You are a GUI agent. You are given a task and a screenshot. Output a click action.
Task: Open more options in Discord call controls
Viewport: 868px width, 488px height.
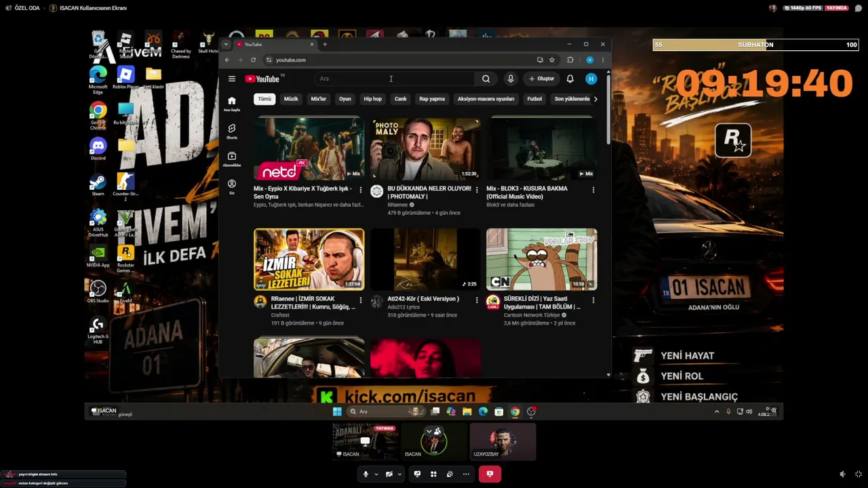click(467, 474)
